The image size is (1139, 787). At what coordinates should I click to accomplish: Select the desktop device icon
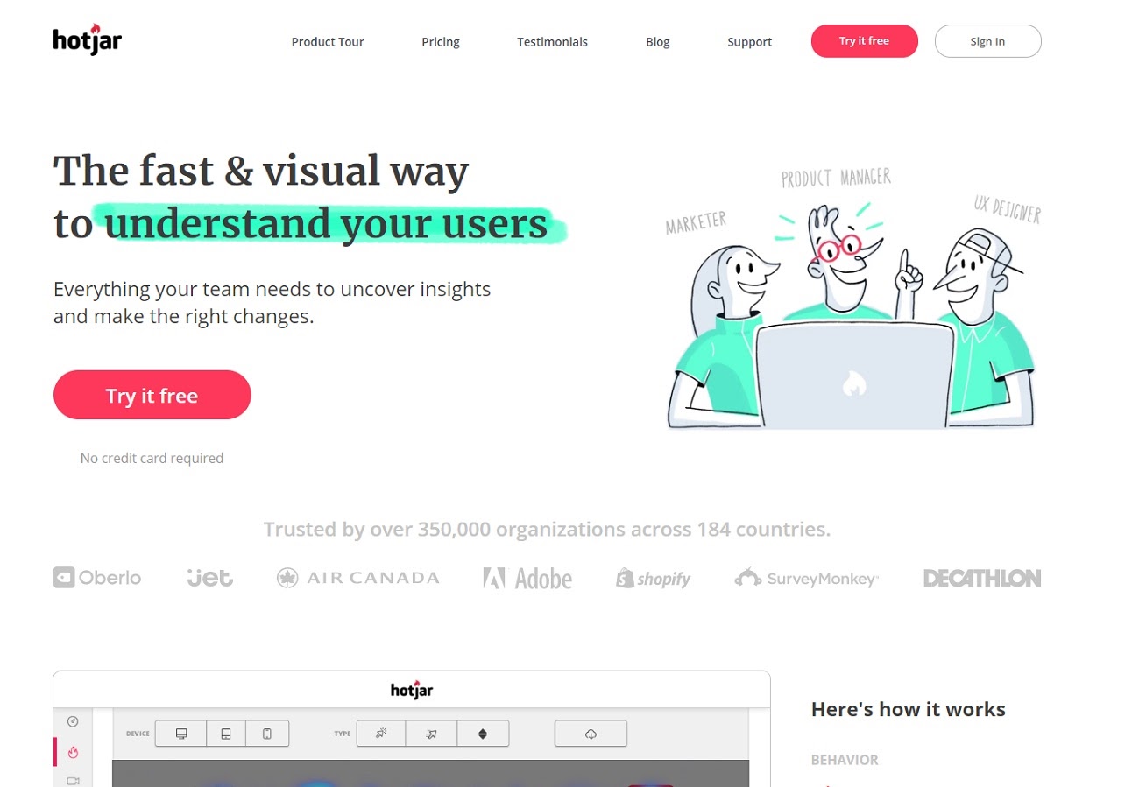coord(181,734)
